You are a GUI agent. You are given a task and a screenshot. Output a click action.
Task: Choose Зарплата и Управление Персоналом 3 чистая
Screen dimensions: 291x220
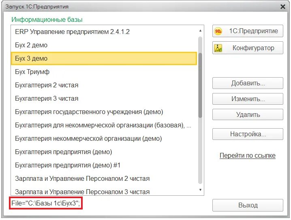pos(104,191)
